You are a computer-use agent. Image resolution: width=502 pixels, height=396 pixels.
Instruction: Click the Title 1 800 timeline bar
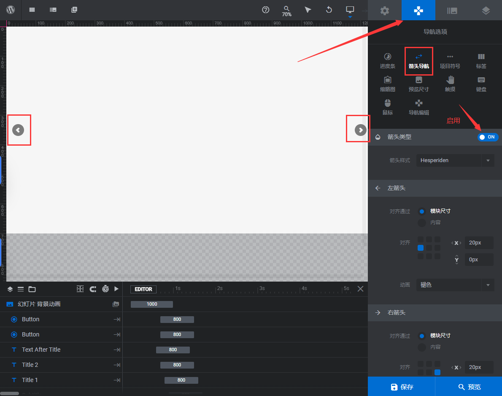click(181, 380)
